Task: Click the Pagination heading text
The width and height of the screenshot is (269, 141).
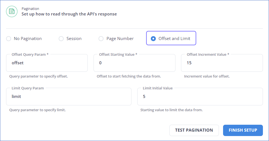Action: [30, 9]
